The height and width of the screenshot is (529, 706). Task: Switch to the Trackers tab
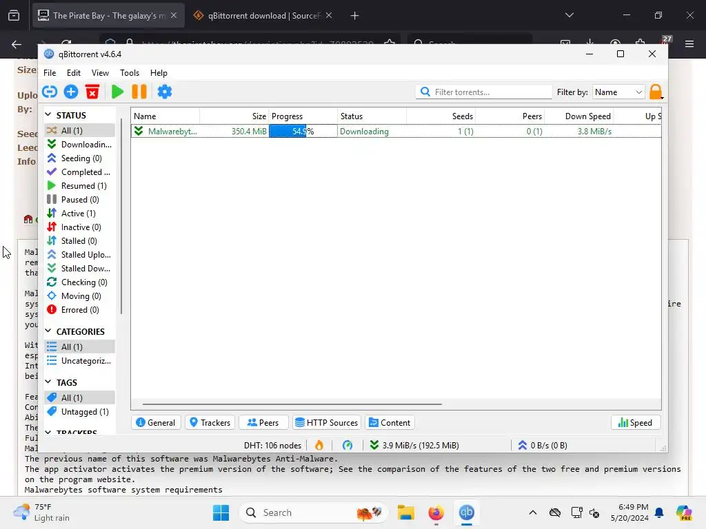210,422
